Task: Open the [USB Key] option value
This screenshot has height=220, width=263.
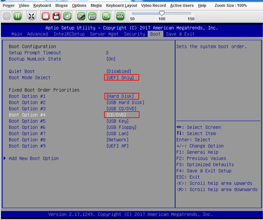Action: 117,121
